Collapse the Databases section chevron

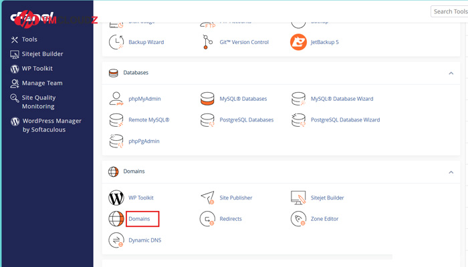pyautogui.click(x=451, y=73)
